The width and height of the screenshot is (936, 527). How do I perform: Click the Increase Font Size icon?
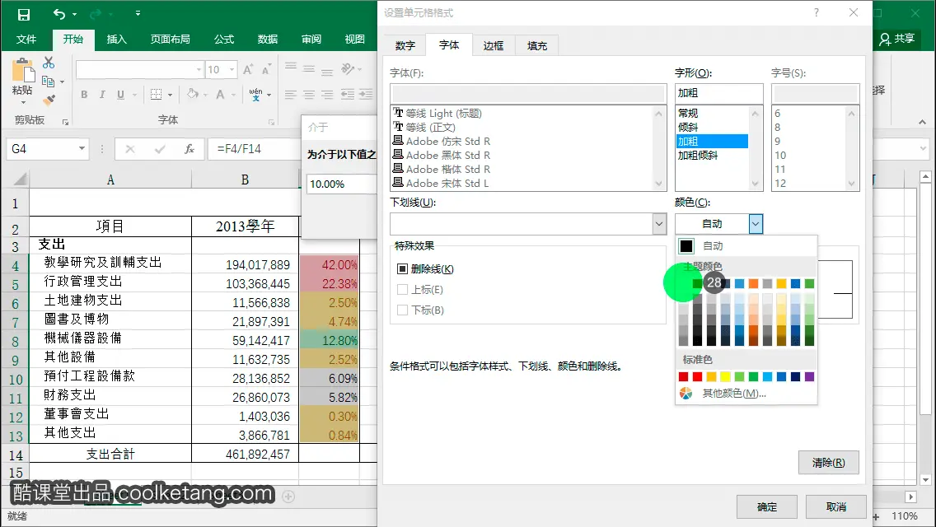coord(248,69)
